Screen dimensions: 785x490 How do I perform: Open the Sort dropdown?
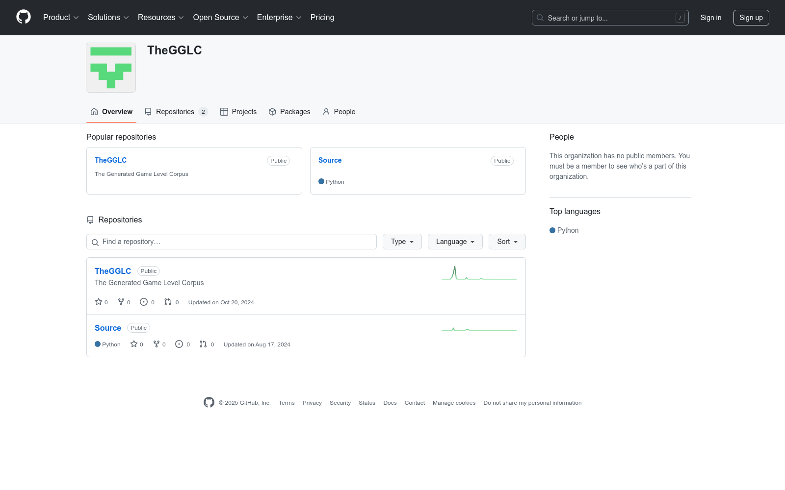pos(507,242)
